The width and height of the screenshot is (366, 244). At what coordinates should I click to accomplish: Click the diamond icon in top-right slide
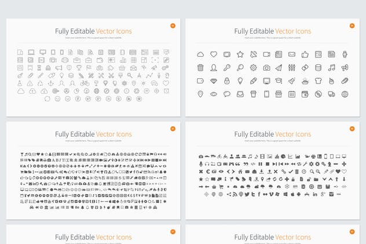(214, 81)
